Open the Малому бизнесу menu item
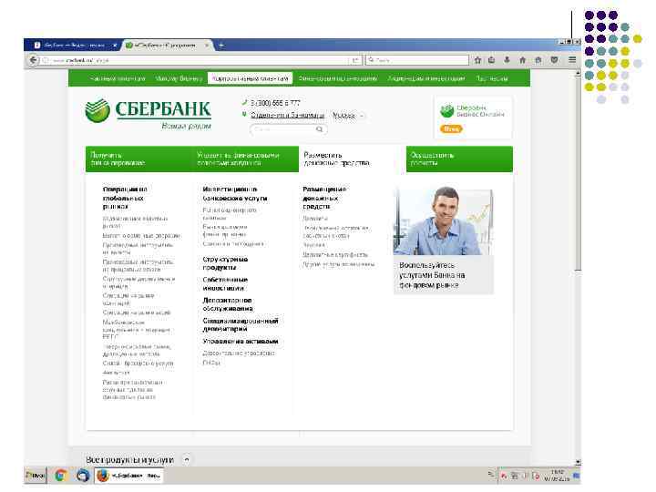 click(x=179, y=78)
